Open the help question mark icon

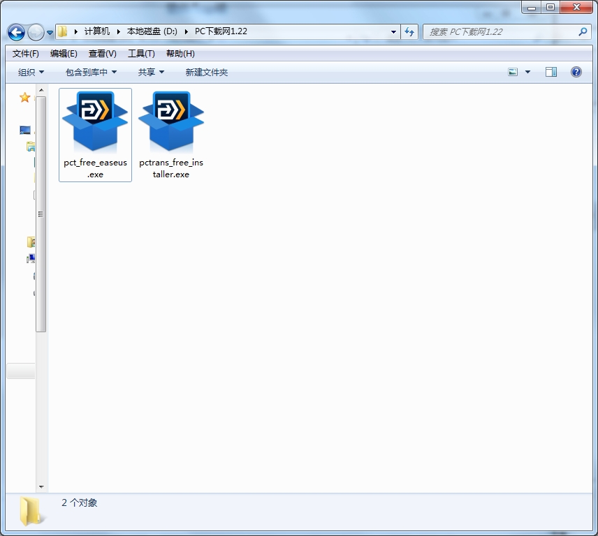coord(576,72)
